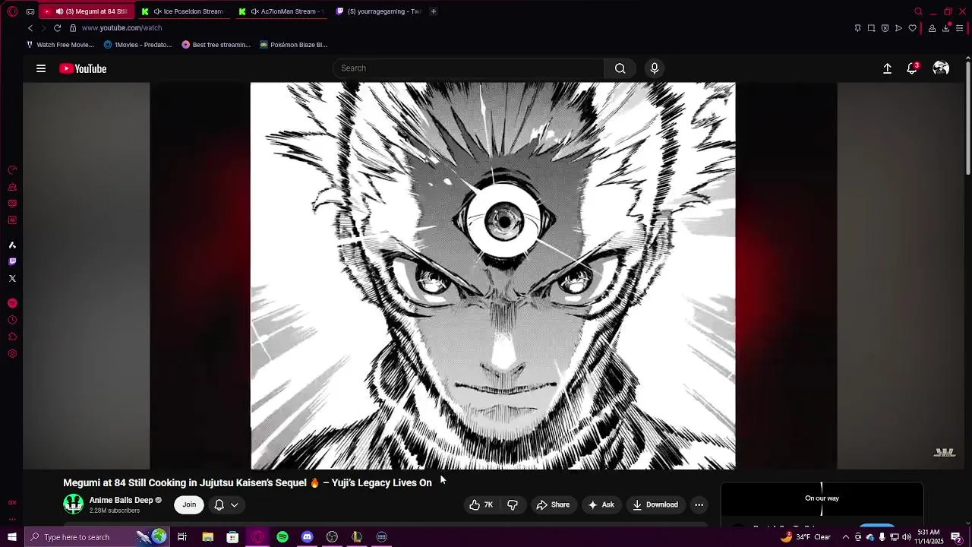Click the snapshot capture icon in toolbar

pyautogui.click(x=871, y=28)
